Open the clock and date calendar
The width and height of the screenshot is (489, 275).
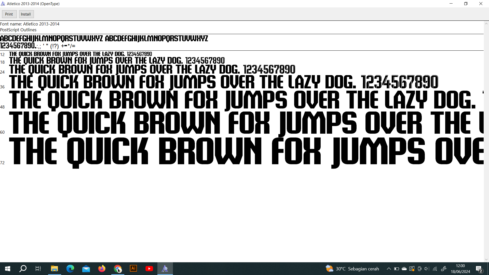[x=460, y=269]
